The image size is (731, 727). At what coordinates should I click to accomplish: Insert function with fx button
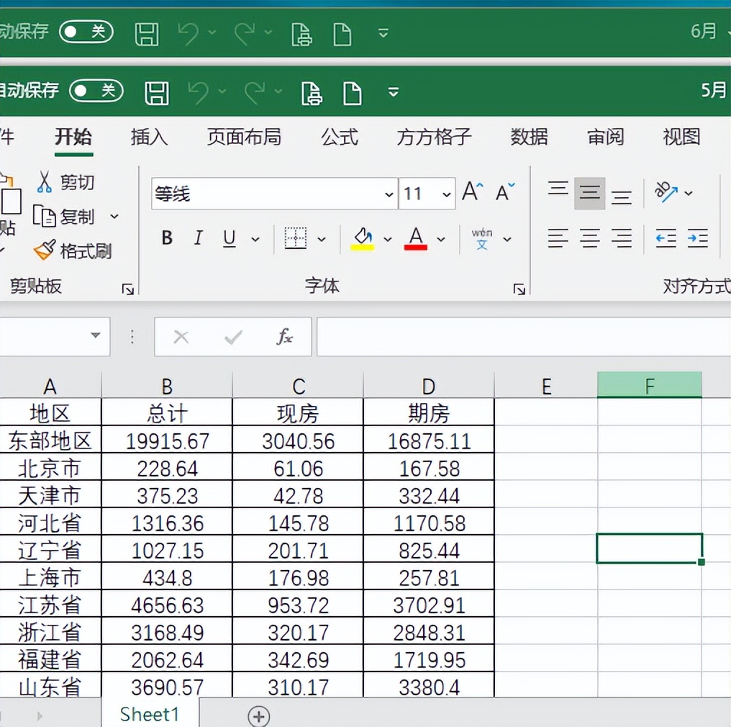pos(284,336)
